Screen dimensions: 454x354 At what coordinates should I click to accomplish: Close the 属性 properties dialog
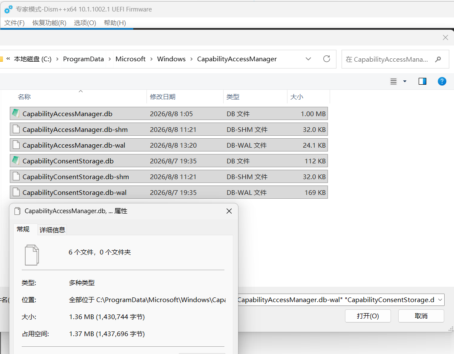tap(229, 211)
